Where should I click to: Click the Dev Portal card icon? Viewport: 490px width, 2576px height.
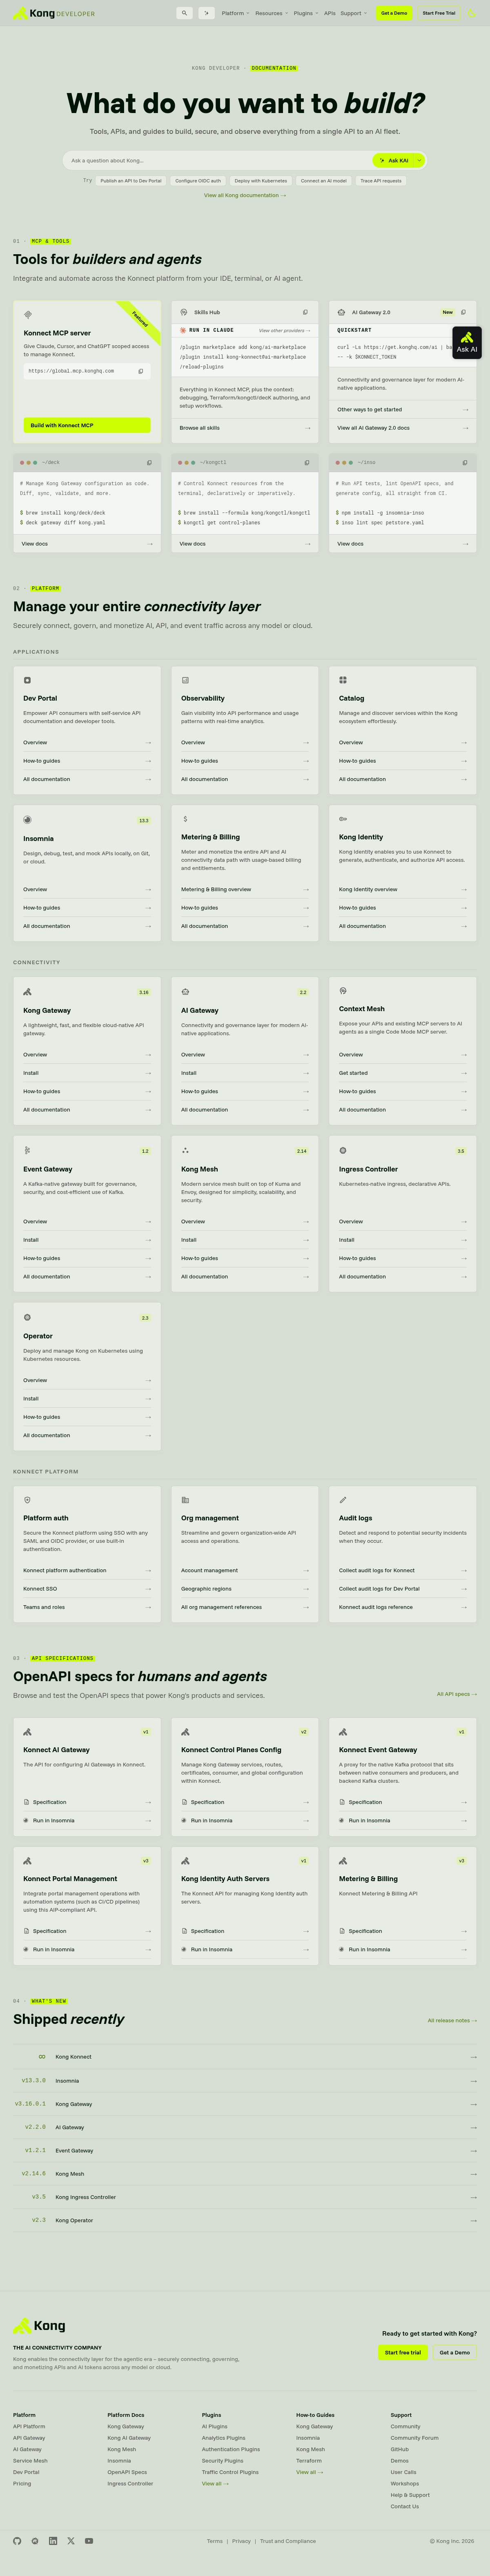tap(27, 680)
